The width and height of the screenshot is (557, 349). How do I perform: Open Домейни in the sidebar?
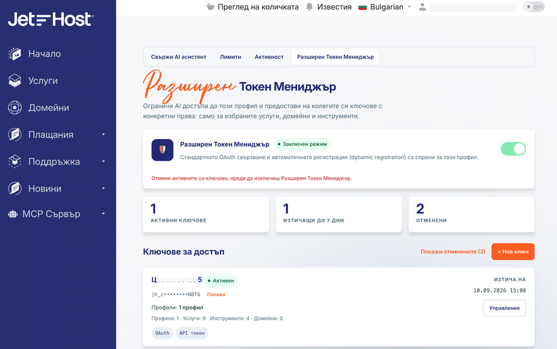pos(49,107)
